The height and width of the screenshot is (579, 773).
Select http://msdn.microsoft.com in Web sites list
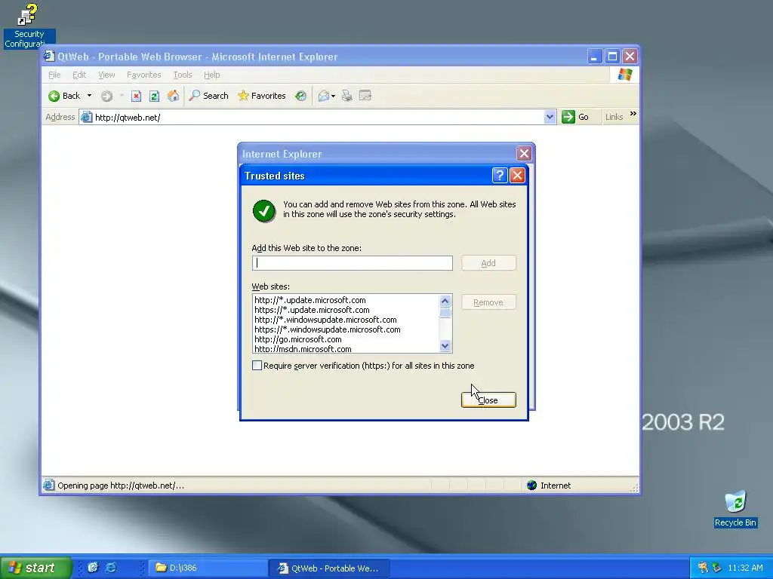pos(303,349)
